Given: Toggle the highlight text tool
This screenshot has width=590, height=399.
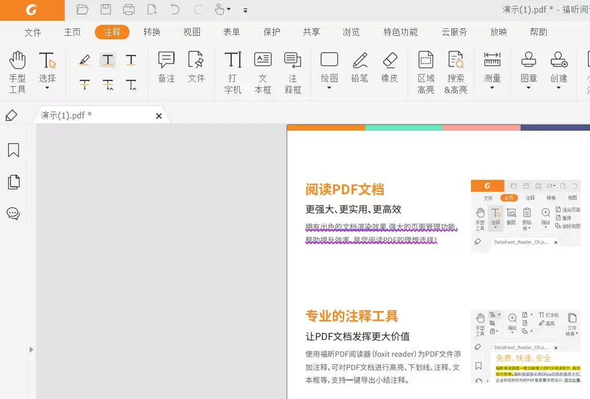Looking at the screenshot, I should point(84,60).
